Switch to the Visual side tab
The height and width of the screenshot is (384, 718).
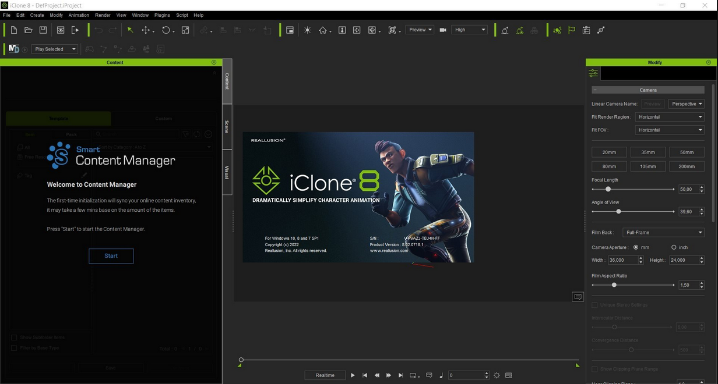pyautogui.click(x=227, y=172)
